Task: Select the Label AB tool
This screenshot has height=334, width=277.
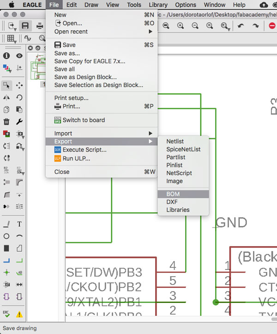Action: 19,272
